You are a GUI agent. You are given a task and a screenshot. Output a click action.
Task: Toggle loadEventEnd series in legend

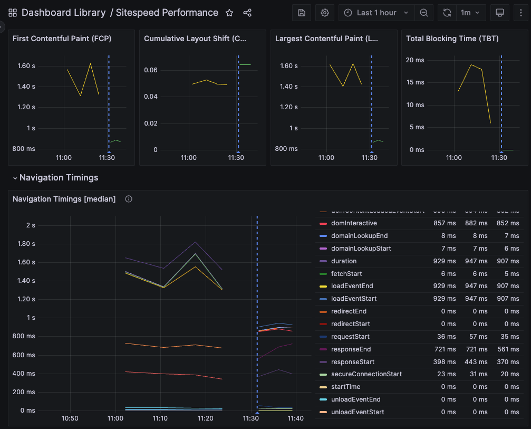[352, 286]
